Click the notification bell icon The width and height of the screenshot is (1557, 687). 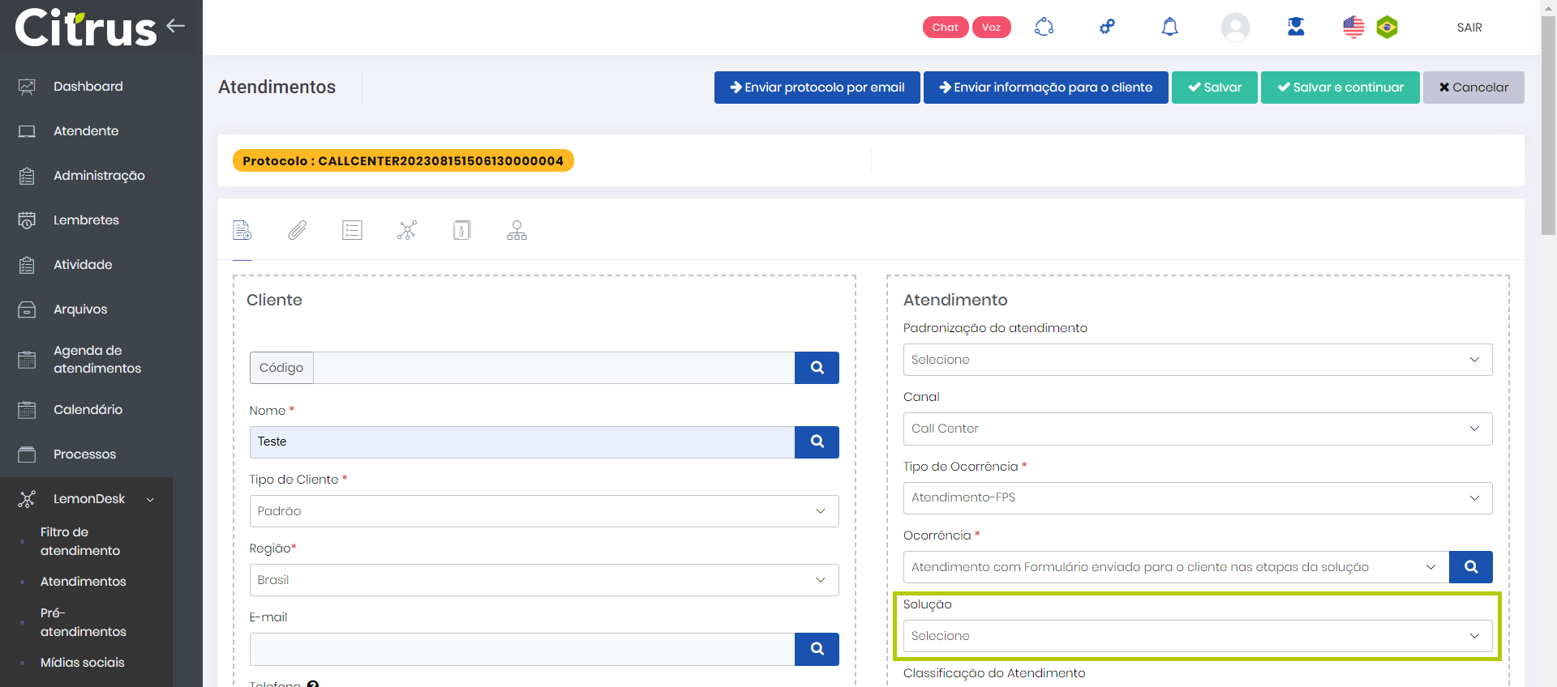pyautogui.click(x=1169, y=28)
